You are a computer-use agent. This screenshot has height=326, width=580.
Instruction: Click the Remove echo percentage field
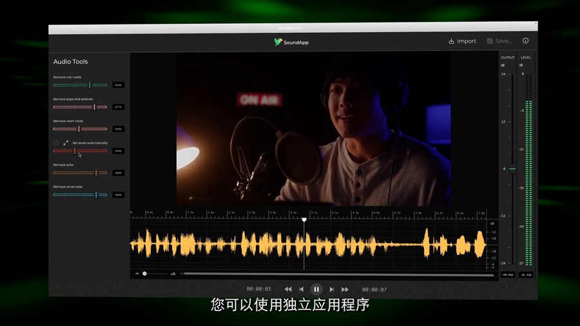[x=119, y=173]
